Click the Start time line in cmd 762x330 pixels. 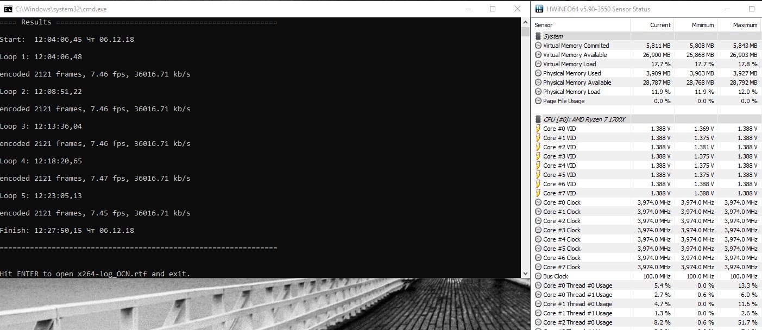point(67,39)
